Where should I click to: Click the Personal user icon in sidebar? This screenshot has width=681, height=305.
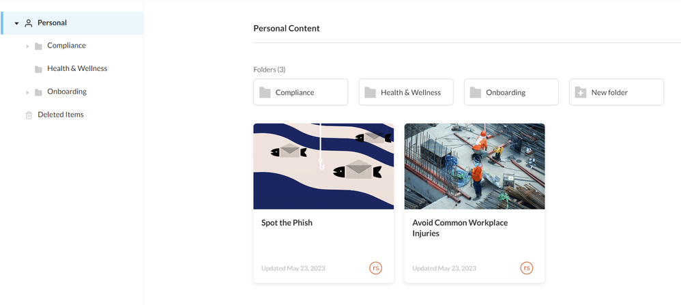[29, 23]
